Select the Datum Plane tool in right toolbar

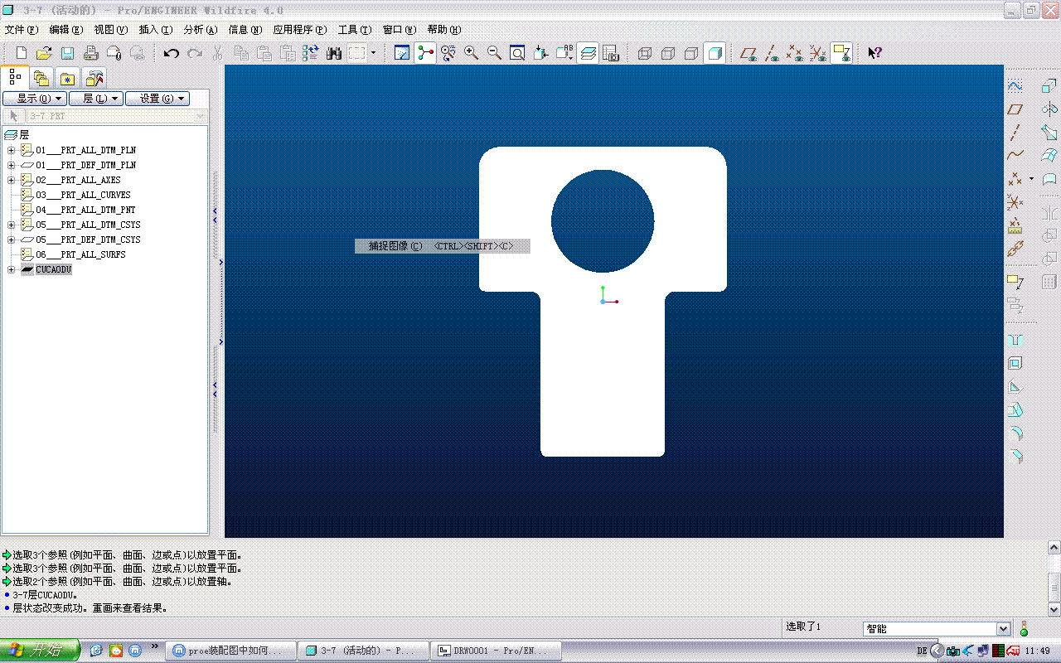pos(1015,109)
